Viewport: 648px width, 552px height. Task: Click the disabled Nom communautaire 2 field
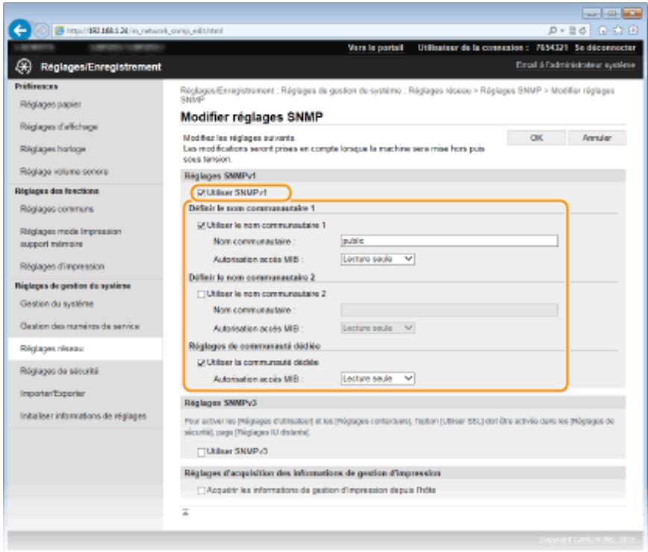click(x=449, y=310)
